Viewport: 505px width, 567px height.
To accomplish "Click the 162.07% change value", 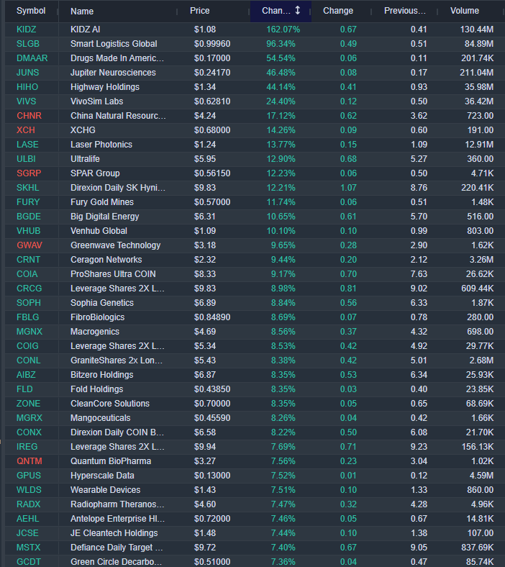I will pos(283,30).
